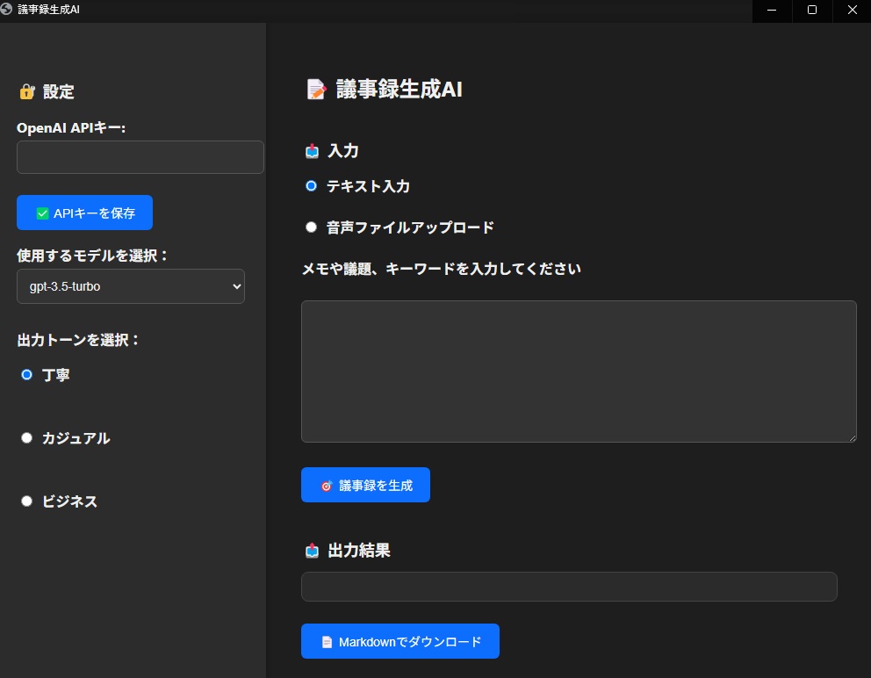The height and width of the screenshot is (678, 871).
Task: Select the テキスト入力 radio button
Action: click(311, 186)
